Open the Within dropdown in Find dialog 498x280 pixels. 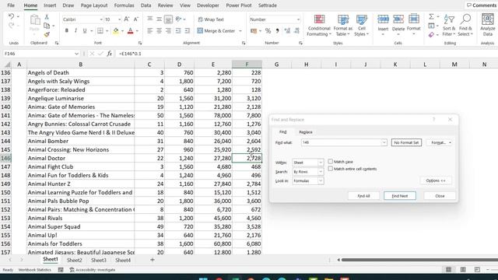click(x=321, y=163)
